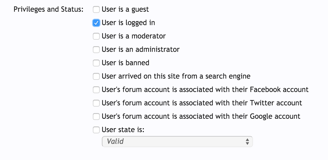Click the up-down arrows on the state selector
The height and width of the screenshot is (160, 328).
tap(247, 141)
